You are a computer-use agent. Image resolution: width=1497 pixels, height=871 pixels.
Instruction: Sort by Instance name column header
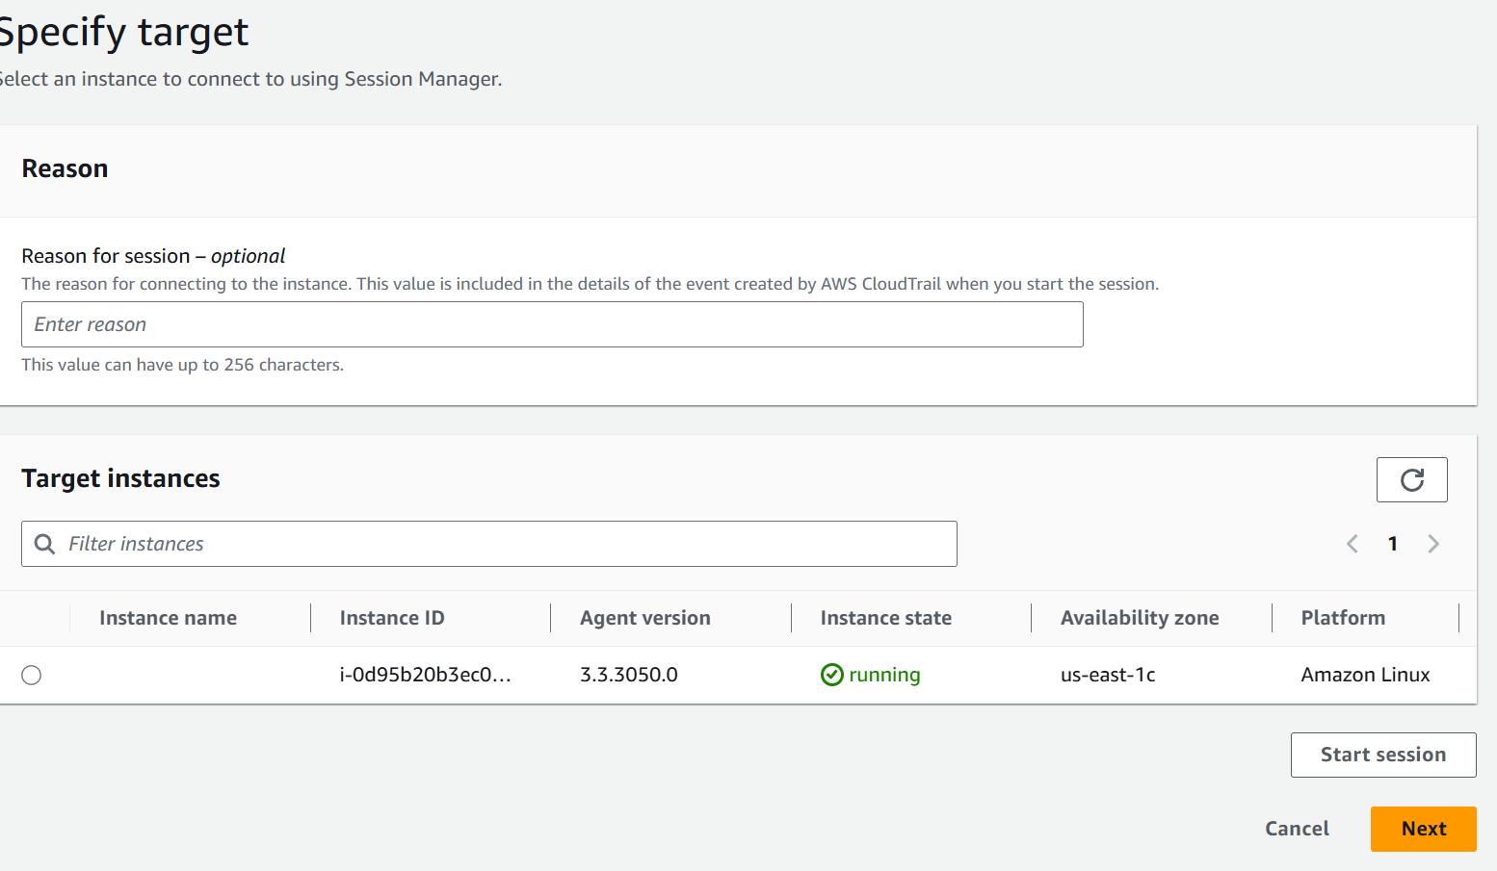[168, 618]
